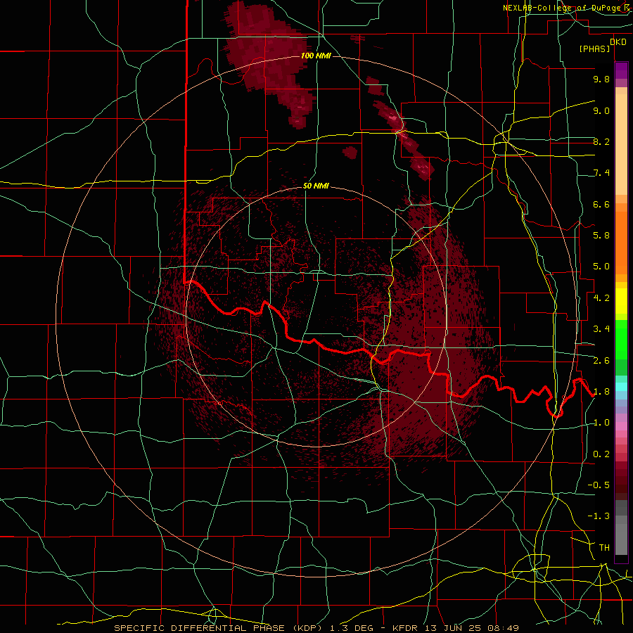Click the 5.8 legend value
Viewport: 633px width, 633px height.
tap(601, 236)
